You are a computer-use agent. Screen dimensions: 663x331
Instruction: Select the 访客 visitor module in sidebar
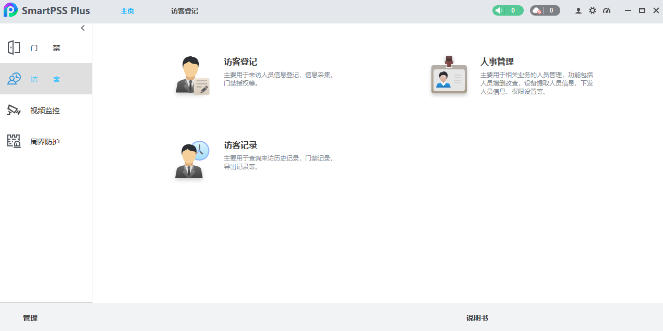pos(46,79)
